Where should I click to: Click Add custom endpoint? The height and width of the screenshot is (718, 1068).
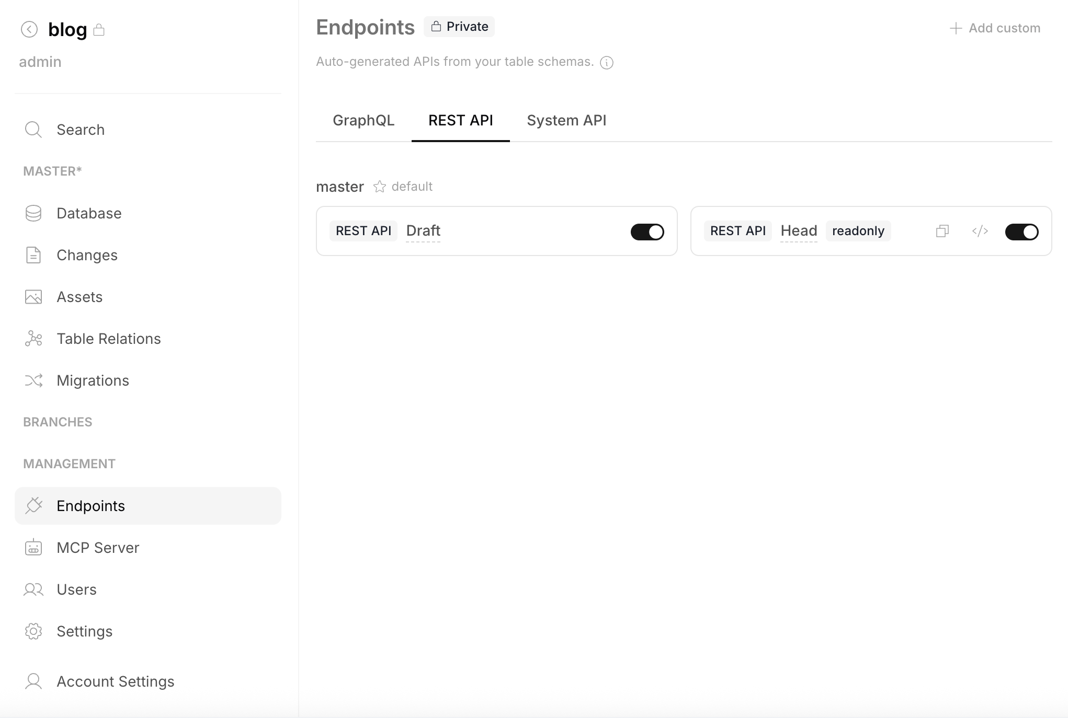(994, 28)
